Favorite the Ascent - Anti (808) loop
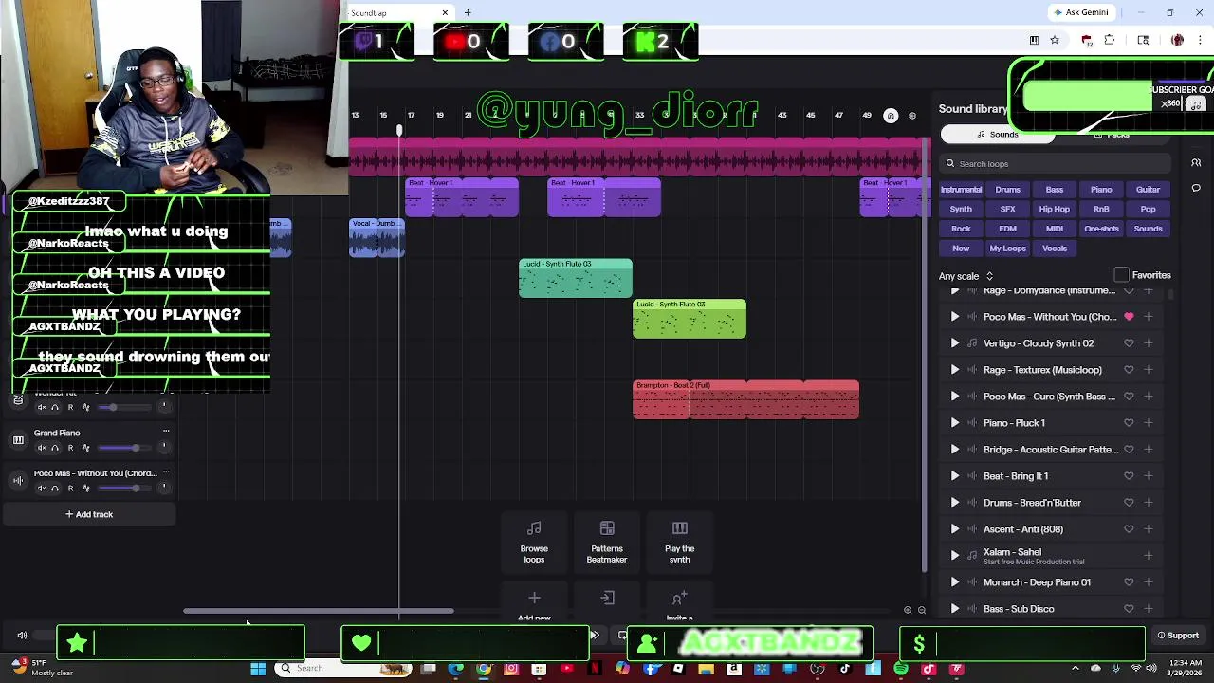Image resolution: width=1214 pixels, height=683 pixels. [x=1129, y=529]
